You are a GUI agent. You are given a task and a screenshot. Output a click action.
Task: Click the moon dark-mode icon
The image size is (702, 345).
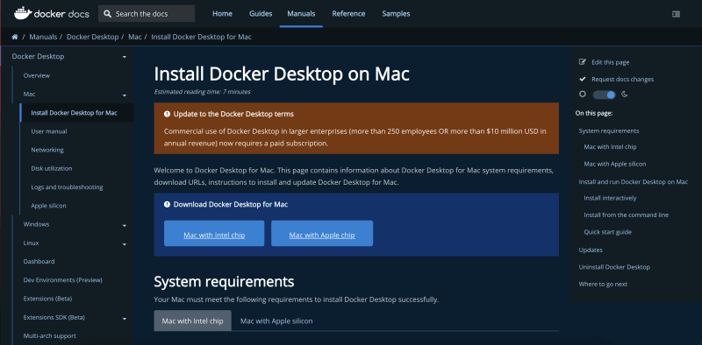point(625,95)
